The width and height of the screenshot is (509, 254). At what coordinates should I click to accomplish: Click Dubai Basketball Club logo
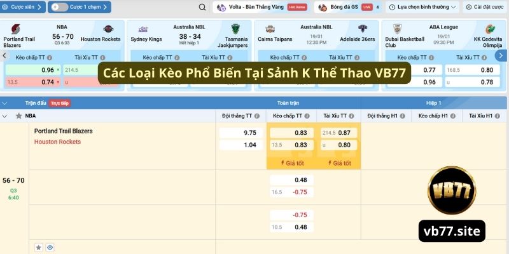(397, 29)
